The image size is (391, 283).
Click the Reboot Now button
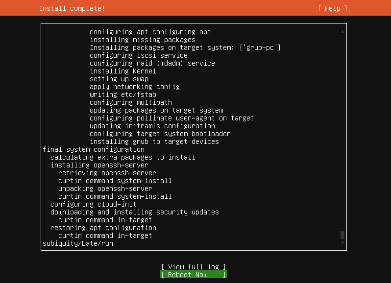(194, 275)
